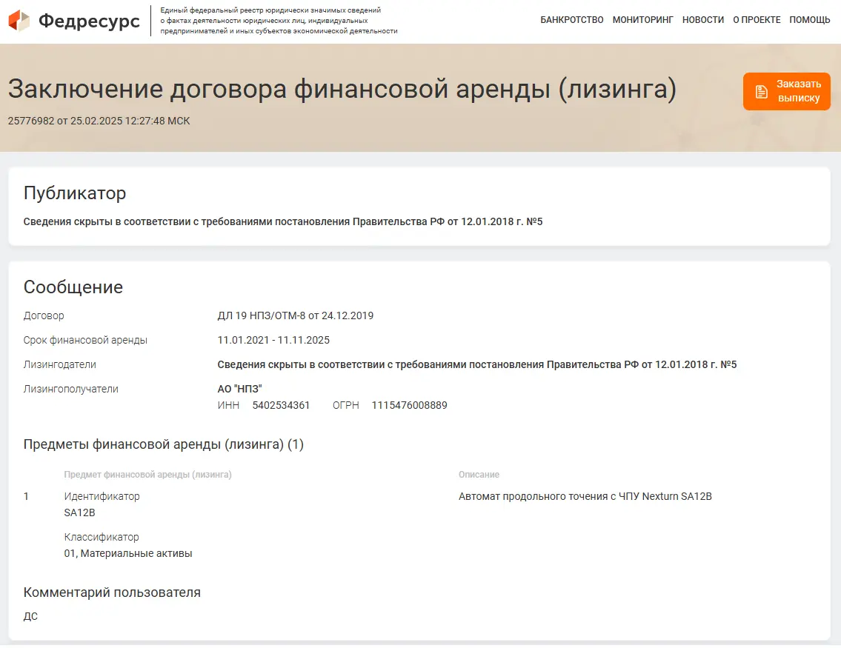The image size is (841, 648).
Task: Click the hidden publisher info notice under Публикатор
Action: click(282, 221)
